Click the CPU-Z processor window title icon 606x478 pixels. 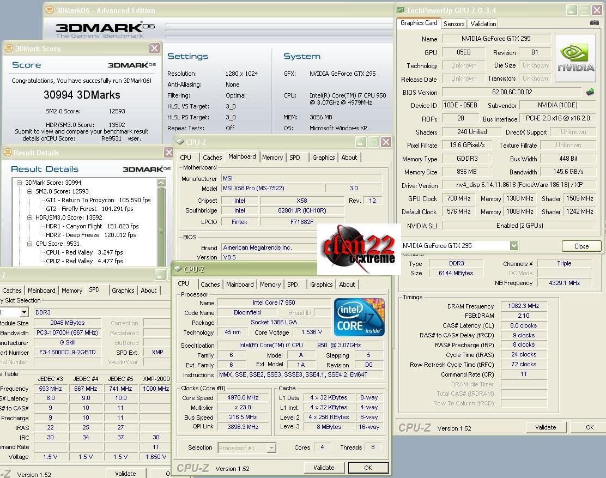coord(178,269)
